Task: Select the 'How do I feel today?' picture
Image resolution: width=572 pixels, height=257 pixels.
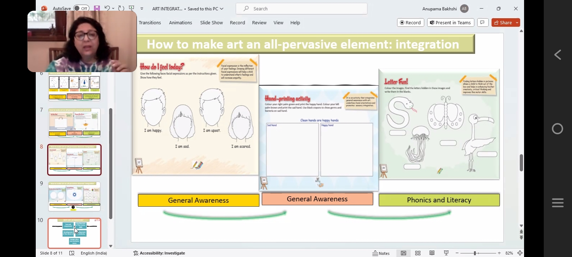Action: pyautogui.click(x=195, y=115)
